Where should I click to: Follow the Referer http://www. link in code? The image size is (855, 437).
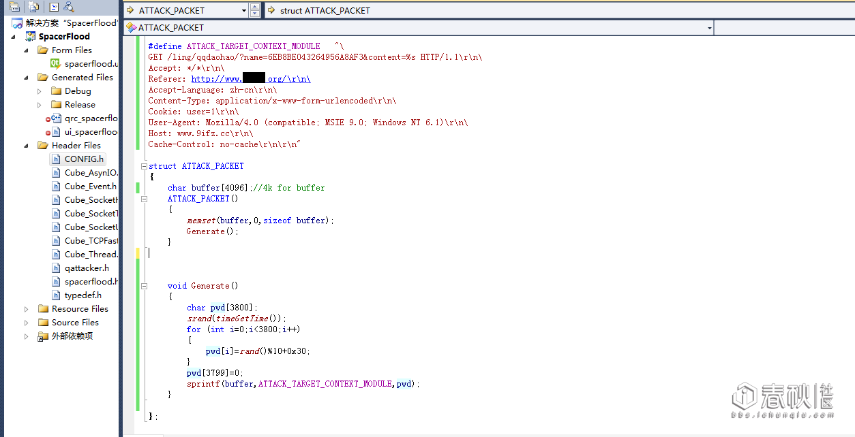point(251,79)
